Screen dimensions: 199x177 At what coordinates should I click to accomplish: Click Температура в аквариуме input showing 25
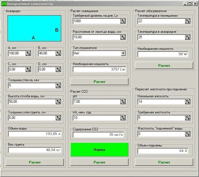pyautogui.click(x=161, y=37)
